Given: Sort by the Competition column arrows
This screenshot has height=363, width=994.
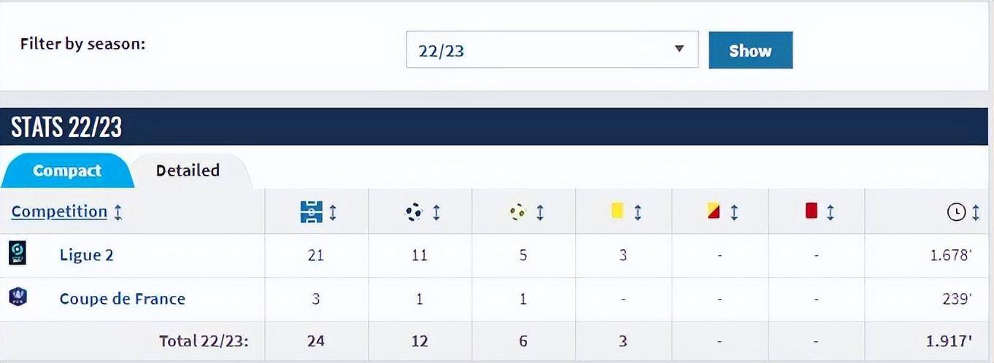Looking at the screenshot, I should pyautogui.click(x=118, y=212).
